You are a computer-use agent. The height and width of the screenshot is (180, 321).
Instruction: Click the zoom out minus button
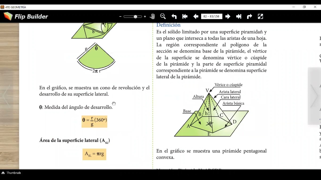120,16
